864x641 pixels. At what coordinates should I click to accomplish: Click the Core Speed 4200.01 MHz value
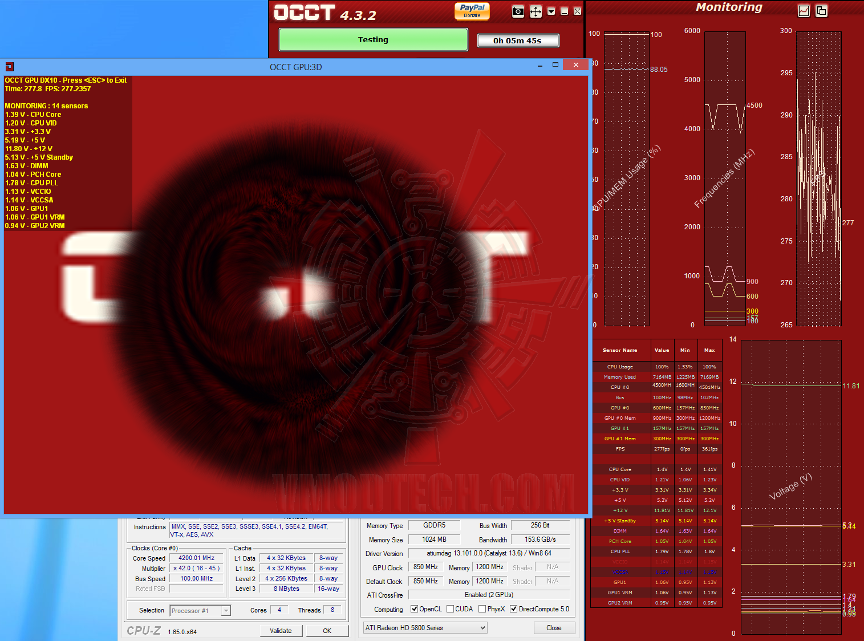(197, 558)
